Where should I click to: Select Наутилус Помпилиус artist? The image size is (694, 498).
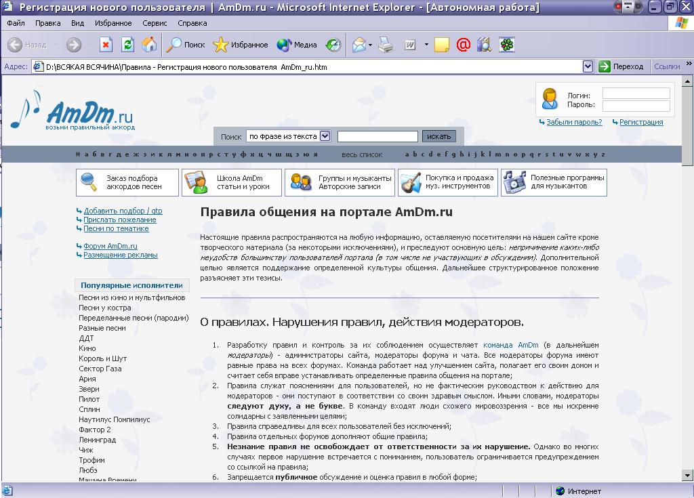(114, 419)
